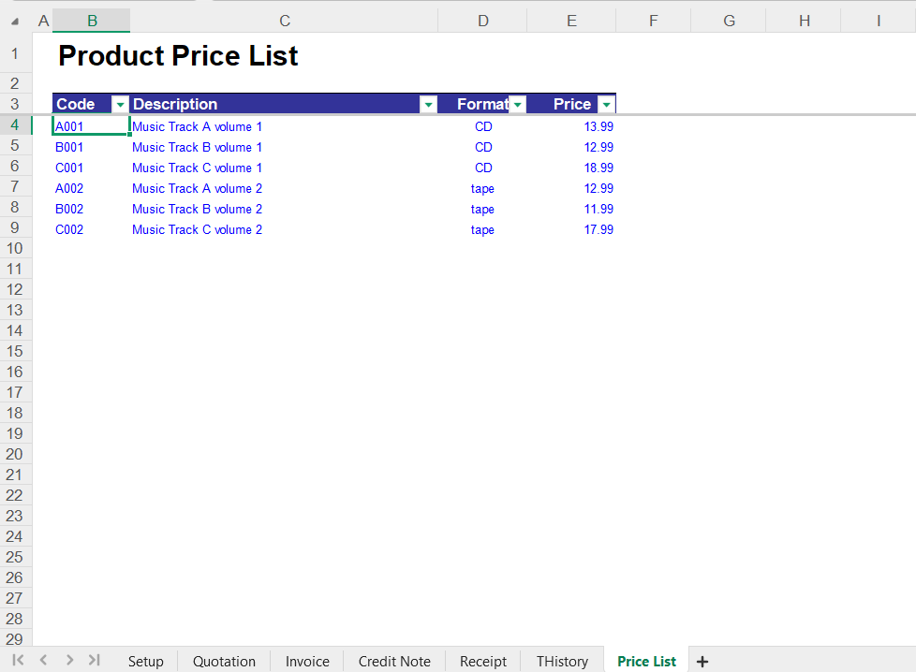Image resolution: width=916 pixels, height=672 pixels.
Task: Select column B header
Action: click(91, 19)
